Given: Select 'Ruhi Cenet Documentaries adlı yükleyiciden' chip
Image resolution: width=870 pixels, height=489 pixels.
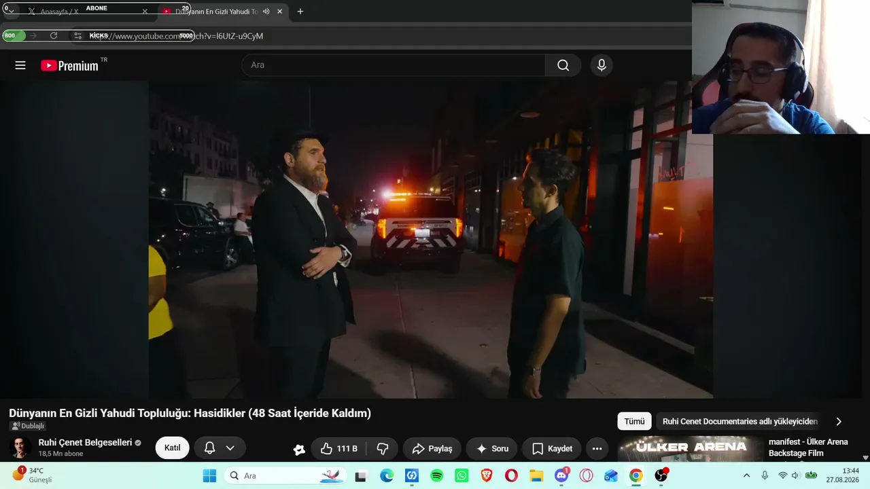Looking at the screenshot, I should pyautogui.click(x=739, y=421).
